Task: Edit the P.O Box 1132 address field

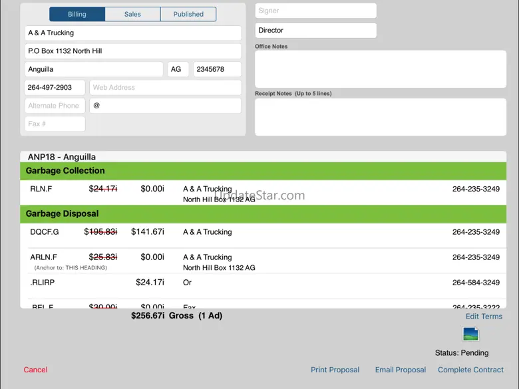Action: 133,51
